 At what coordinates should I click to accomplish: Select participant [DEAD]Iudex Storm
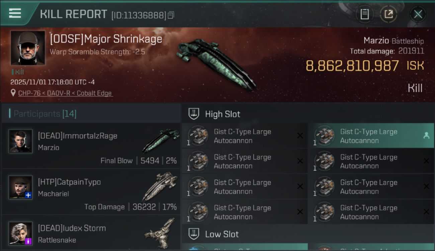91,233
